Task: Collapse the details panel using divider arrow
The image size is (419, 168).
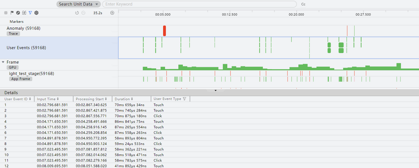Action: tap(215, 90)
